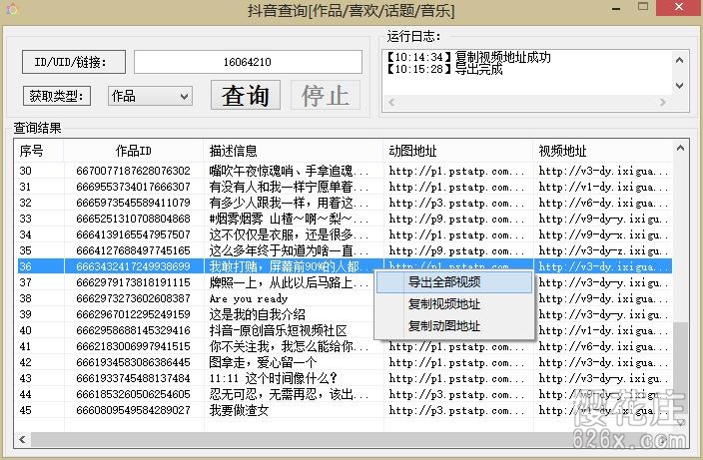Sort by 视频地址 column header

603,151
